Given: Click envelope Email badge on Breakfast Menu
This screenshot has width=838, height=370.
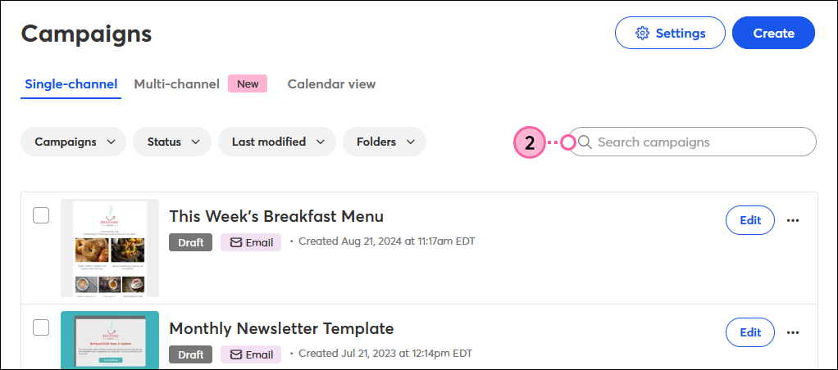Looking at the screenshot, I should (251, 242).
